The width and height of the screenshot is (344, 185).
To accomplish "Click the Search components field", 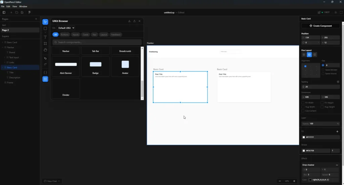I will pos(97,42).
